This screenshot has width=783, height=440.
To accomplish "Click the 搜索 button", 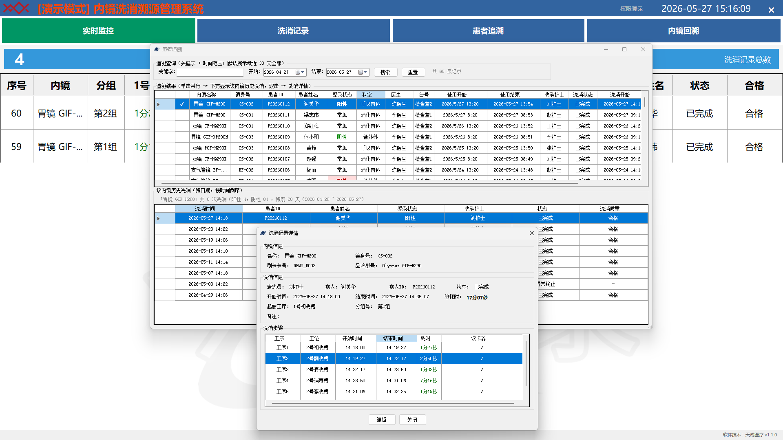I will click(x=385, y=72).
